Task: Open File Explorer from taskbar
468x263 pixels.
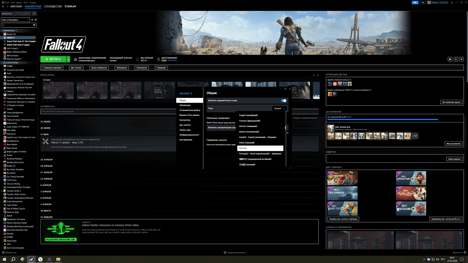Action: [x=58, y=259]
